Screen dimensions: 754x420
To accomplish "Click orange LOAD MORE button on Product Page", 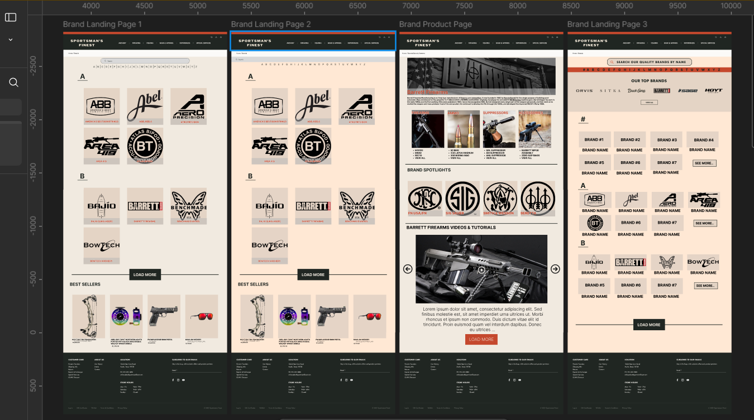I will coord(481,339).
